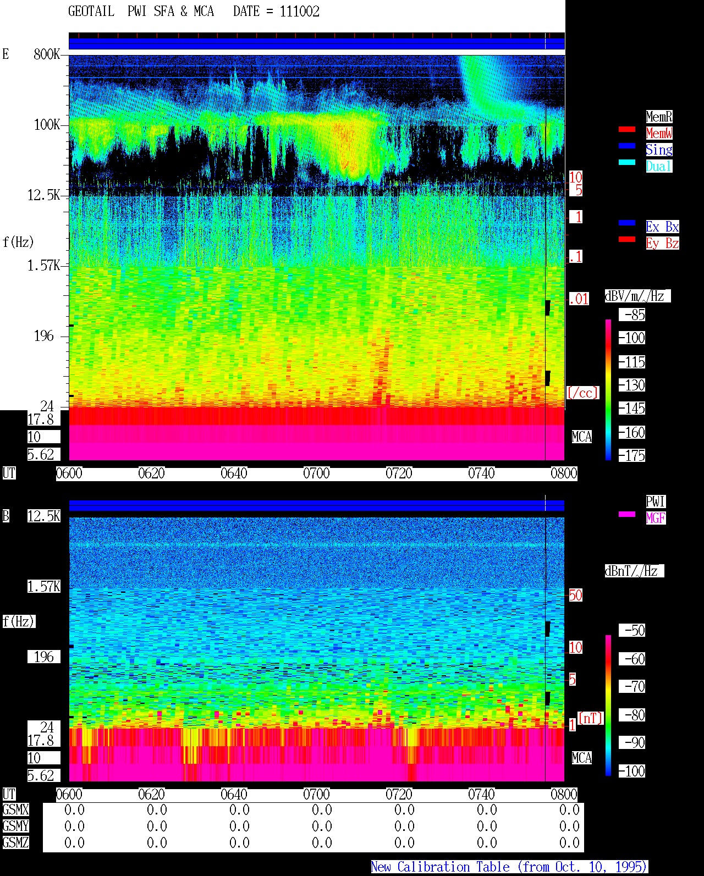Click the blue Ex Bx legend swatch

[x=627, y=223]
